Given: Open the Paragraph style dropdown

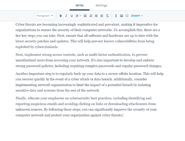Looking at the screenshot, I should 45,16.
